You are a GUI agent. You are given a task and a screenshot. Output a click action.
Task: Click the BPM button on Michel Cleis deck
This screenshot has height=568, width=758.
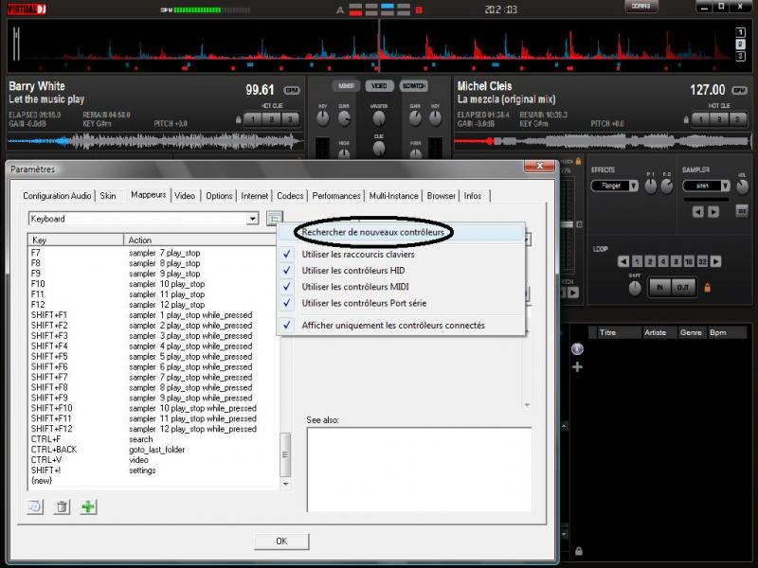pyautogui.click(x=743, y=90)
